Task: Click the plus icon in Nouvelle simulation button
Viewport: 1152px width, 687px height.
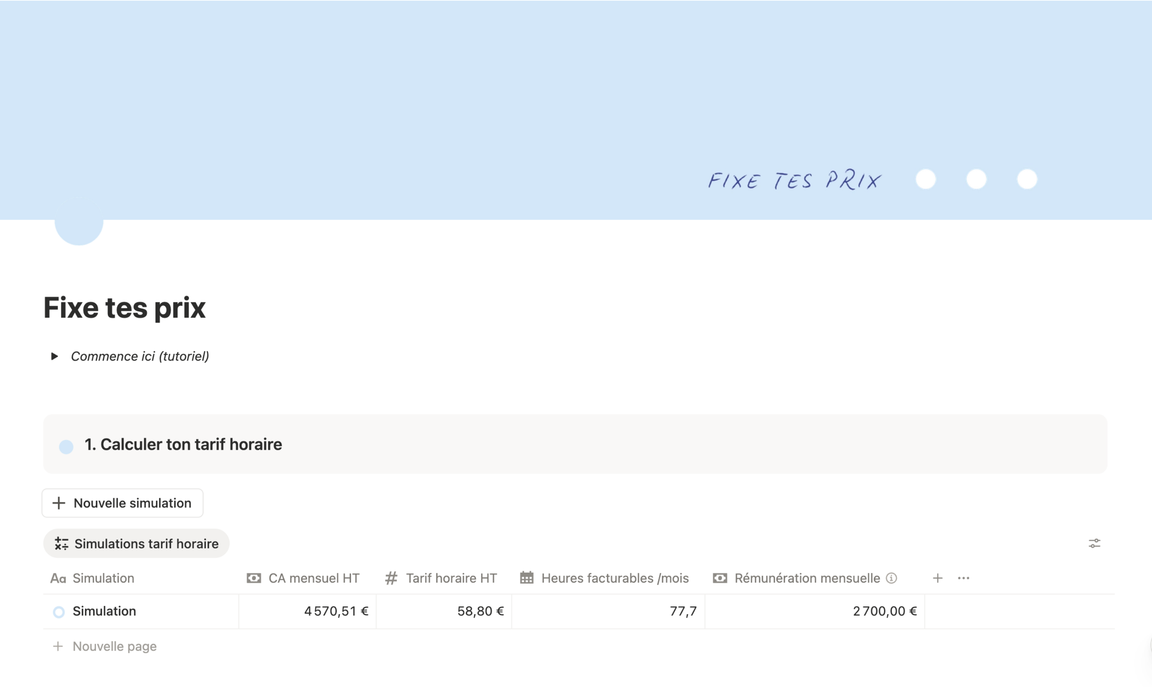Action: [59, 503]
